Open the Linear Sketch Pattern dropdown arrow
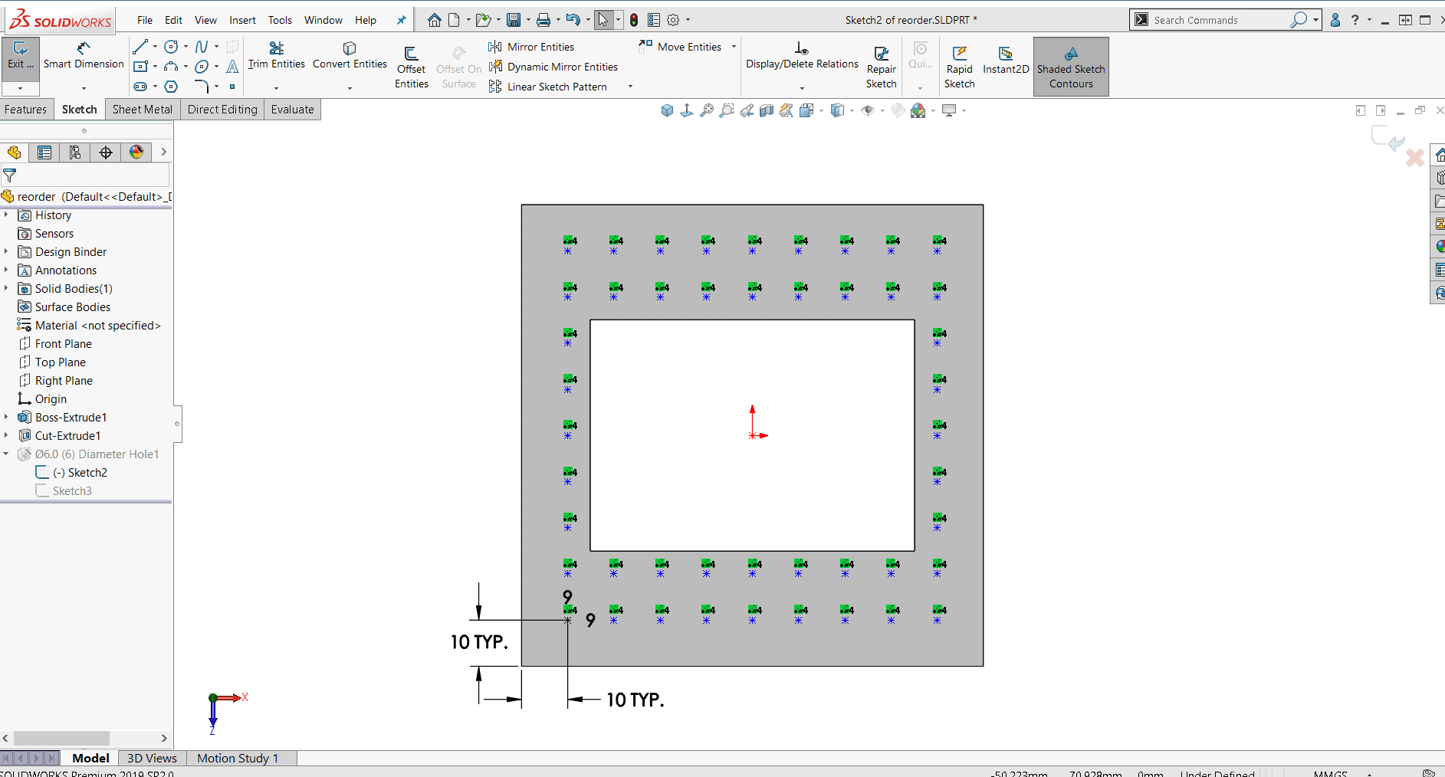 [x=630, y=87]
